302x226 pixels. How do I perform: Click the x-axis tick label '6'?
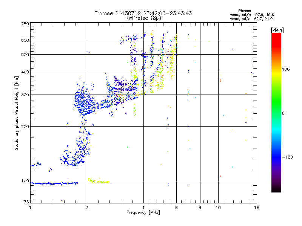click(x=176, y=208)
